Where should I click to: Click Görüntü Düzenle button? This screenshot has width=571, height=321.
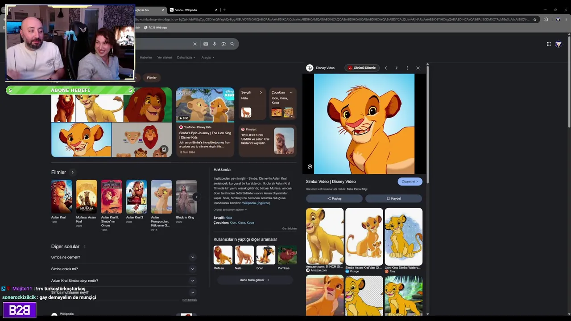click(362, 68)
